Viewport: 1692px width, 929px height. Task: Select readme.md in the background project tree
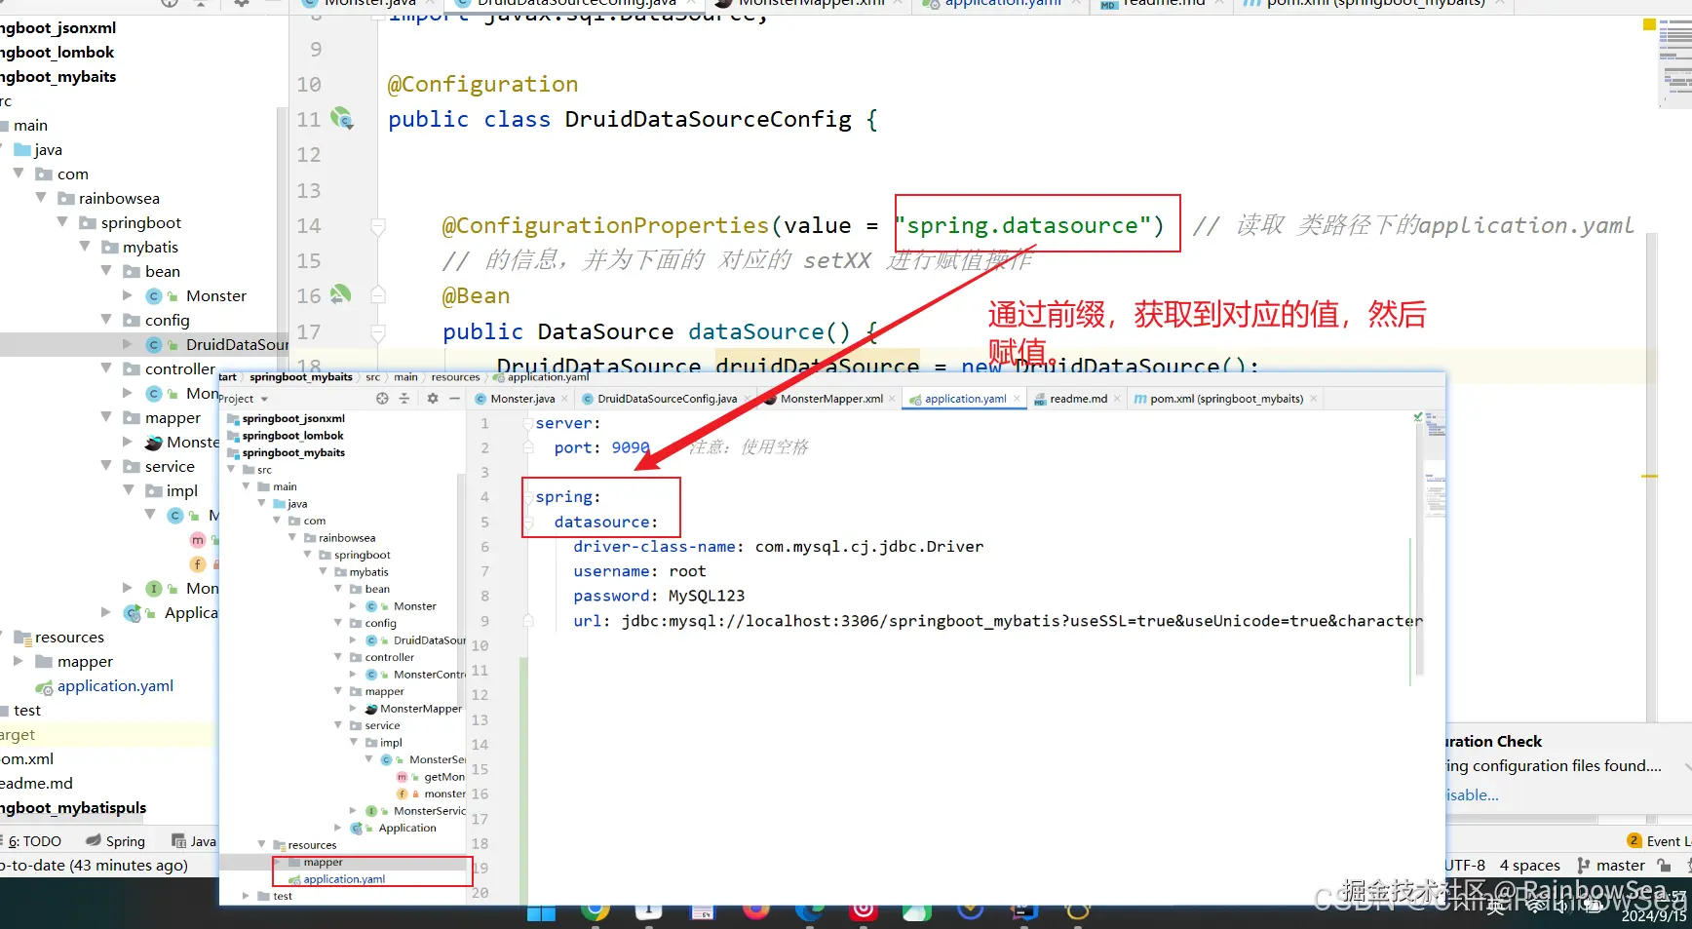37,784
